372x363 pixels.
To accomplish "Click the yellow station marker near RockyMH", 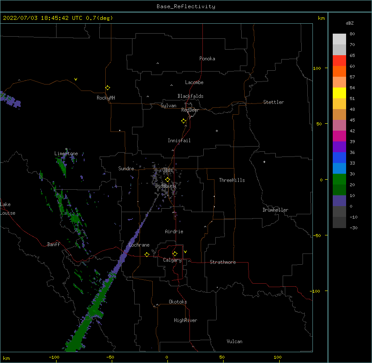I will pyautogui.click(x=107, y=88).
